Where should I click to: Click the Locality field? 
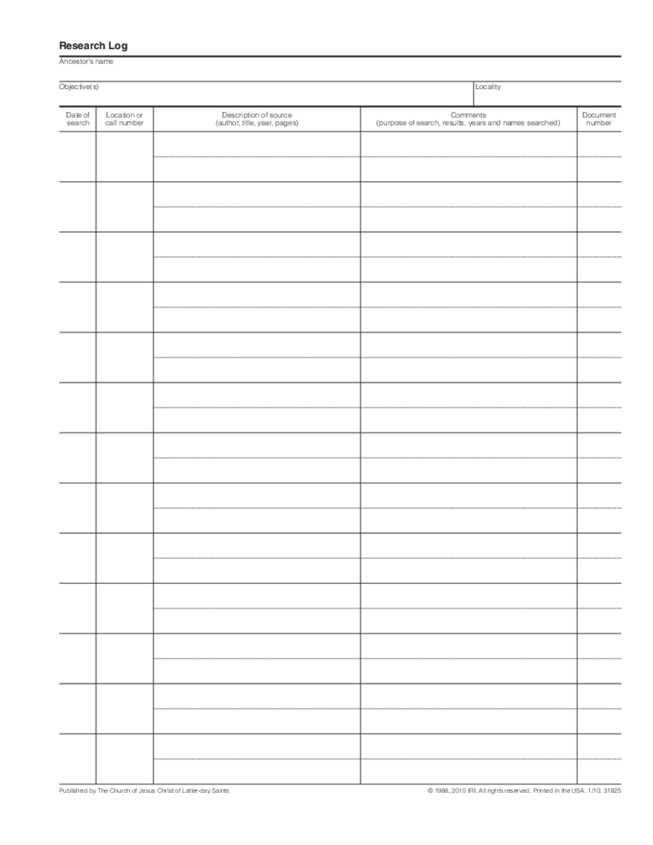coord(548,95)
